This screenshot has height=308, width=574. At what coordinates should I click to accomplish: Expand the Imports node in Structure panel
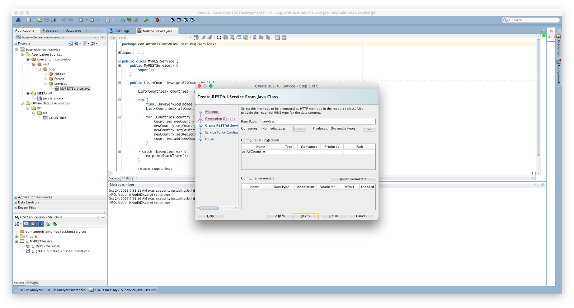pyautogui.click(x=17, y=237)
